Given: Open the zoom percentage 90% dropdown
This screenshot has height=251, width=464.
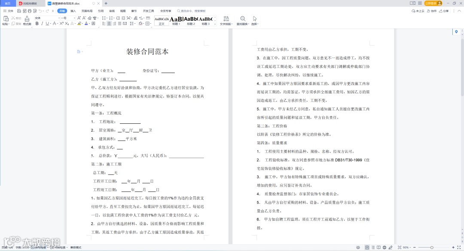Looking at the screenshot, I should point(407,248).
